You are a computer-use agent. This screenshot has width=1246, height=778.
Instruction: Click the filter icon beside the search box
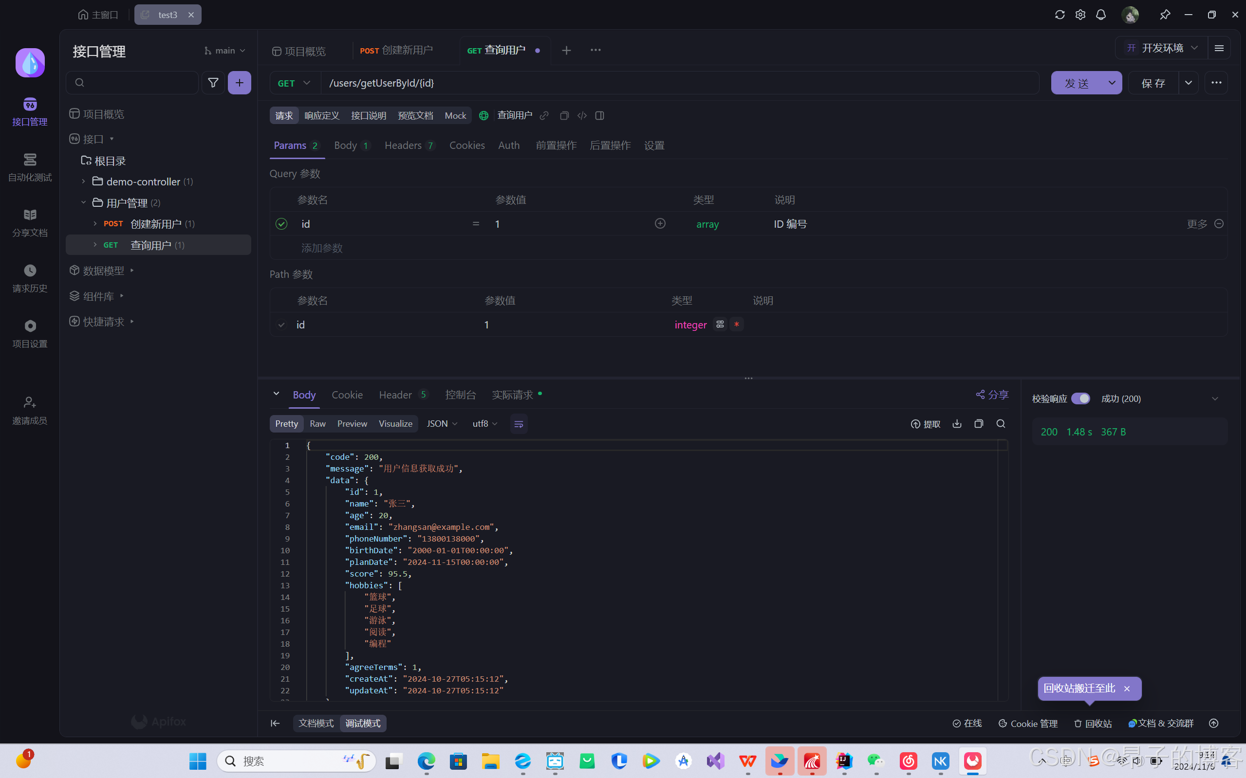click(x=213, y=83)
